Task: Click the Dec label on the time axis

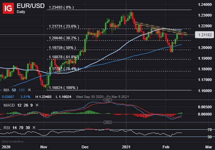Action: coord(85,147)
